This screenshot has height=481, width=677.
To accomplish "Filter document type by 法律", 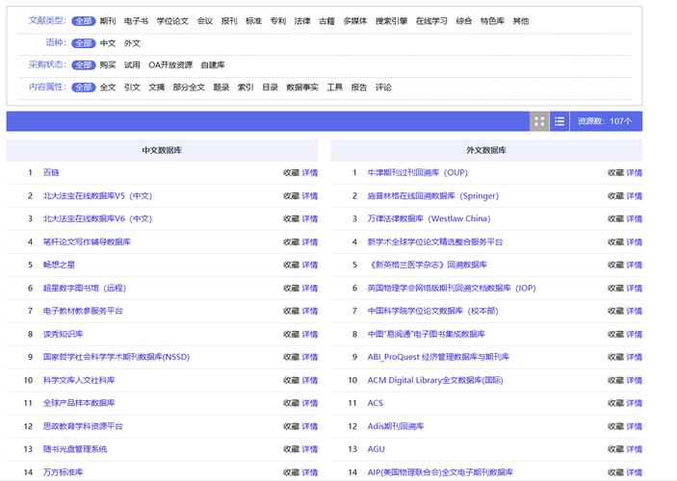I will pyautogui.click(x=302, y=21).
